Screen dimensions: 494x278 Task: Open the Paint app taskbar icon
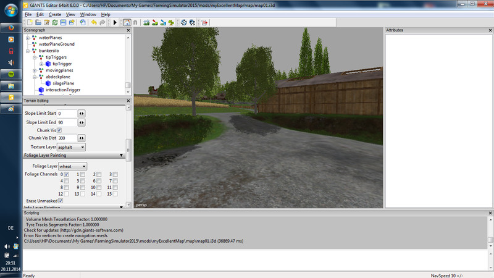pyautogui.click(x=11, y=109)
